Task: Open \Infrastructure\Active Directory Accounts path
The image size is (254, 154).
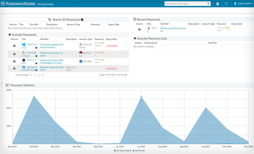Action: pos(51,46)
